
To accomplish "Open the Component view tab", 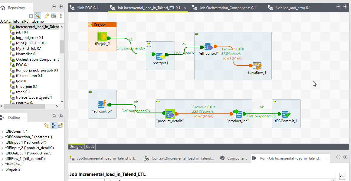I will click(237, 158).
